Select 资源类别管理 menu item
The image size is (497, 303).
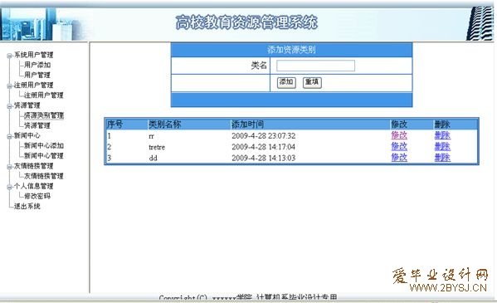pyautogui.click(x=44, y=115)
